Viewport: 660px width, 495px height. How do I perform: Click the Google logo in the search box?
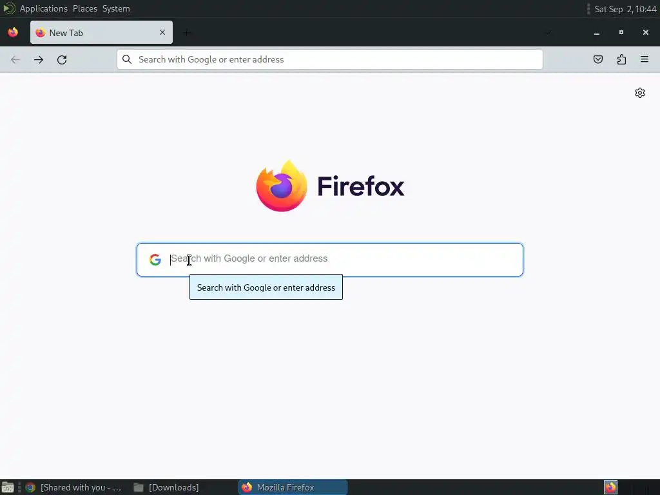point(155,260)
